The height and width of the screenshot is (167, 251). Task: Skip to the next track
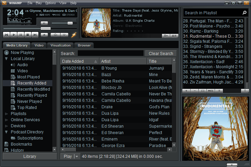pos(35,35)
